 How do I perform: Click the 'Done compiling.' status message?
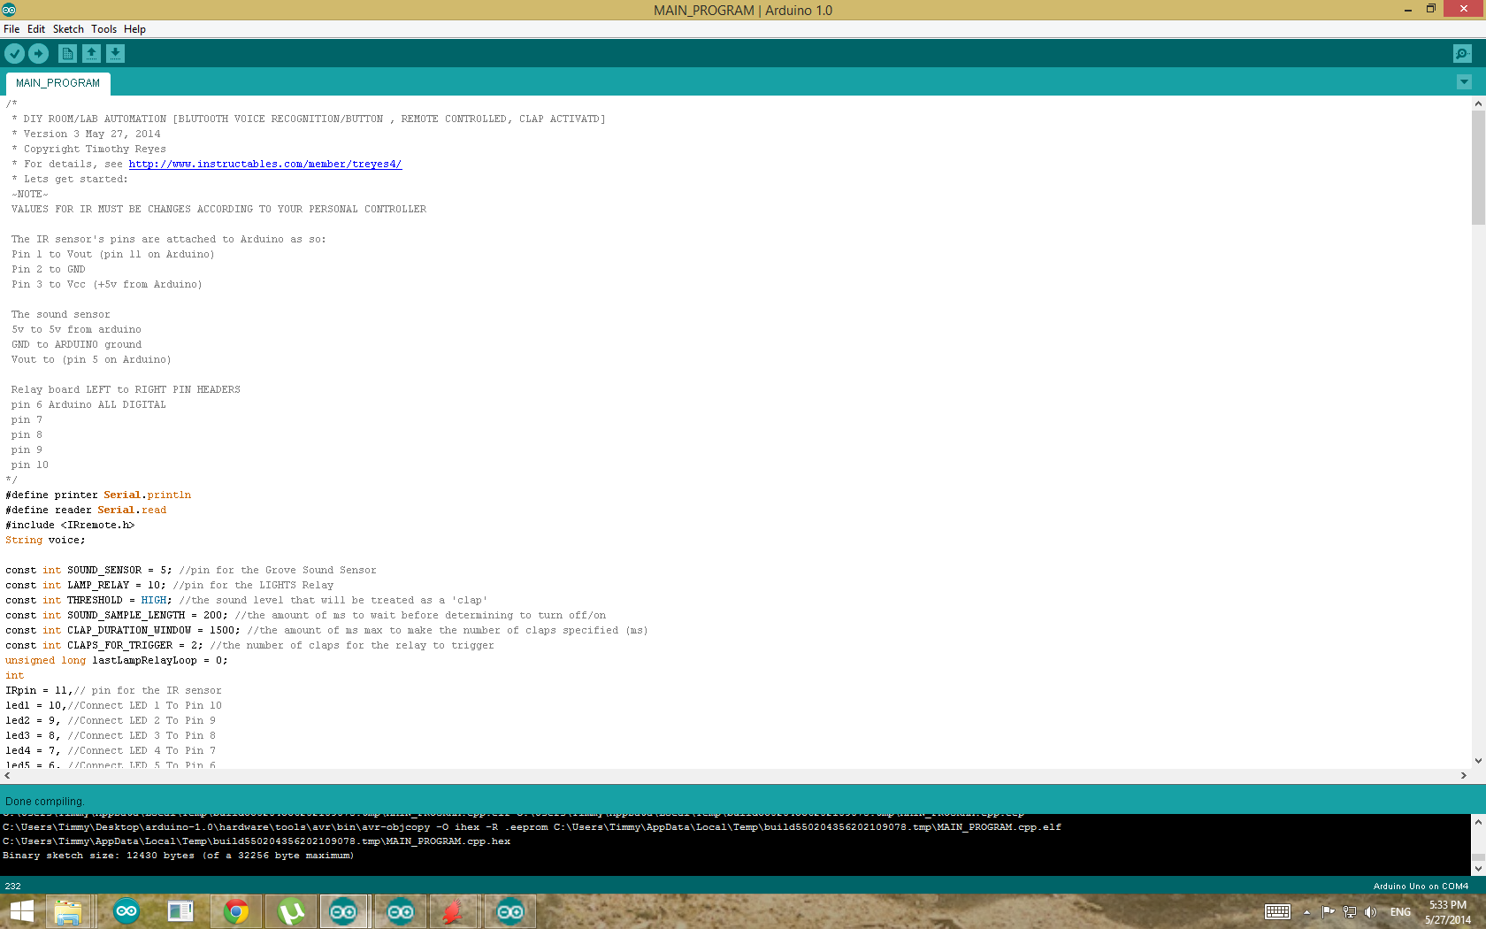pos(44,802)
